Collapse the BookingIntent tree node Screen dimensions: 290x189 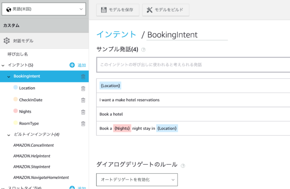click(x=9, y=76)
